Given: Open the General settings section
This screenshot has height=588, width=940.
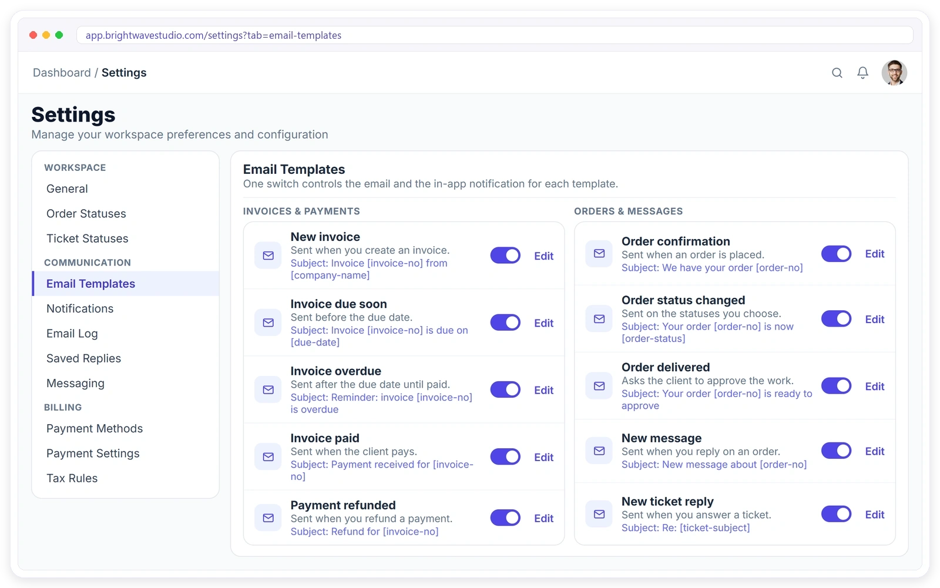Looking at the screenshot, I should 126,189.
